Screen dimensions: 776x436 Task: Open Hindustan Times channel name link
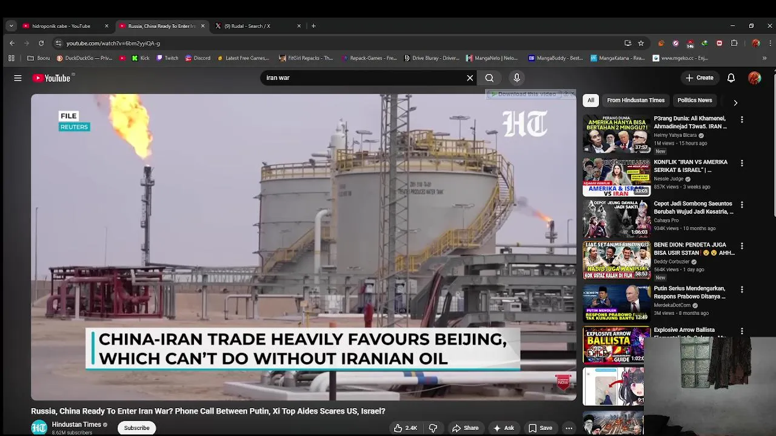[76, 424]
